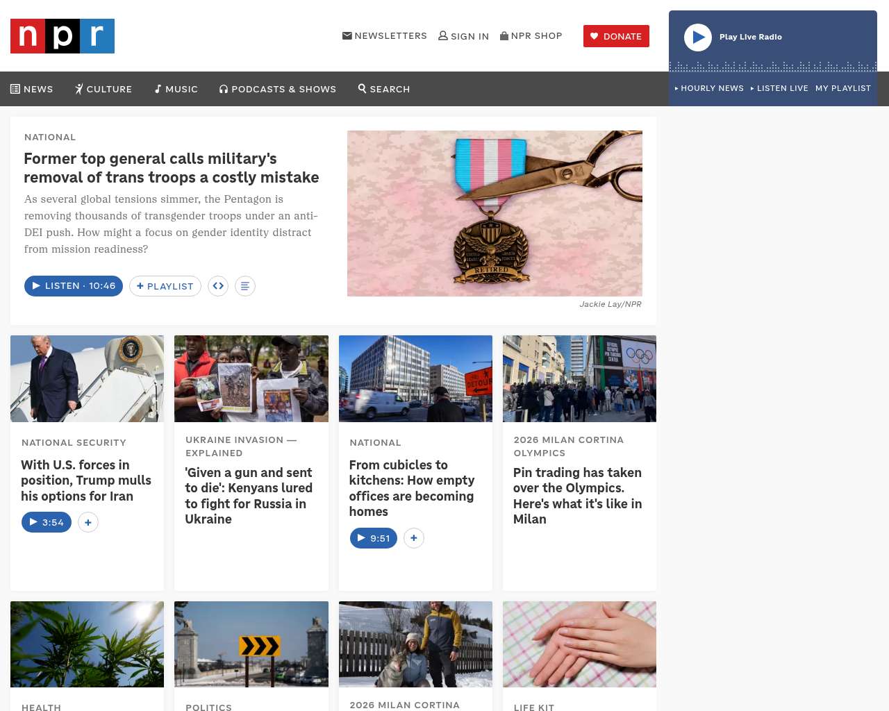Open the Olympics pin trading headline
Screen dimensions: 889x711
point(577,496)
